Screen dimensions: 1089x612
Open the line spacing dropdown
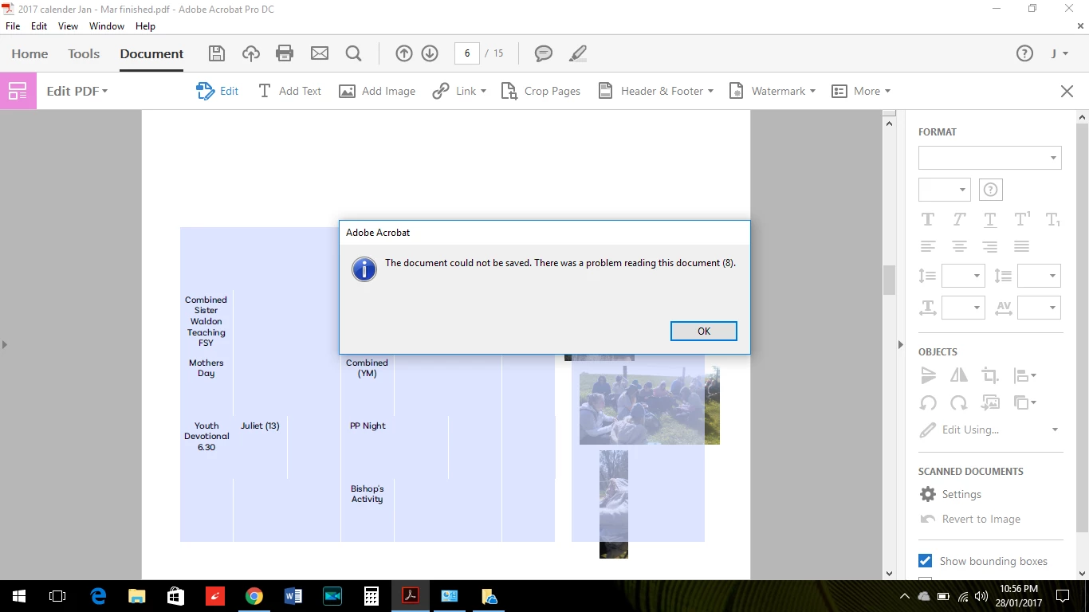click(x=963, y=276)
